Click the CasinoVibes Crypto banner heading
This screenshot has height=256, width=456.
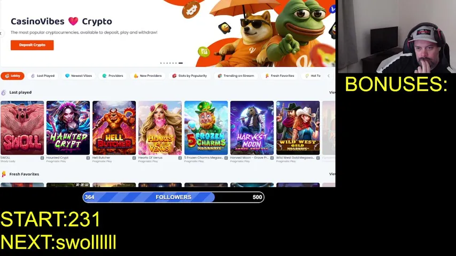click(61, 21)
